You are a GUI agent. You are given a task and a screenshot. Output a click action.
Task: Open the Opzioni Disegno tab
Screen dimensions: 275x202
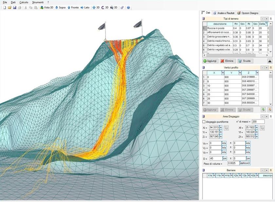[x=247, y=13]
